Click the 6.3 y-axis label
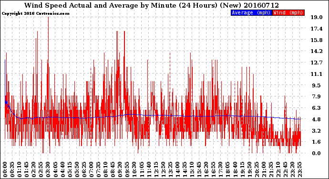329x179 pixels. [316, 108]
